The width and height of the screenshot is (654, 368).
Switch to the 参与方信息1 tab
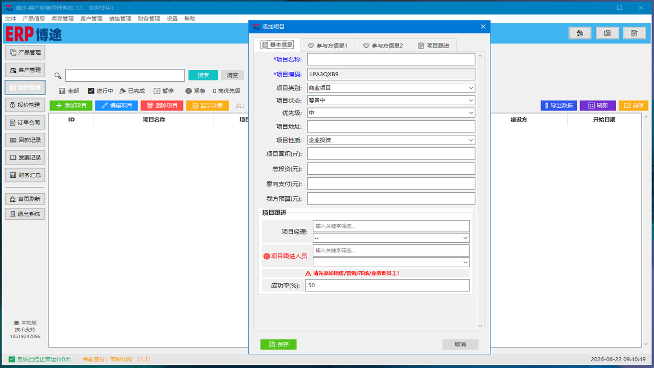coord(328,45)
